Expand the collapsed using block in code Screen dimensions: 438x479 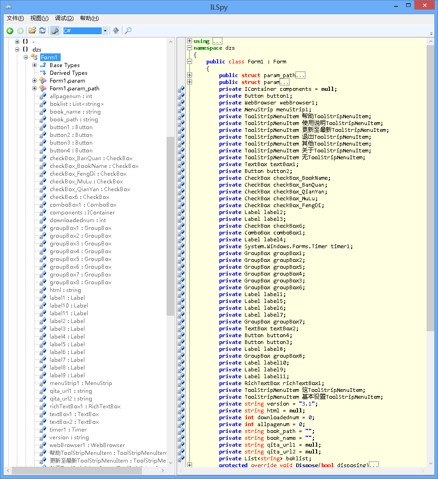[189, 41]
